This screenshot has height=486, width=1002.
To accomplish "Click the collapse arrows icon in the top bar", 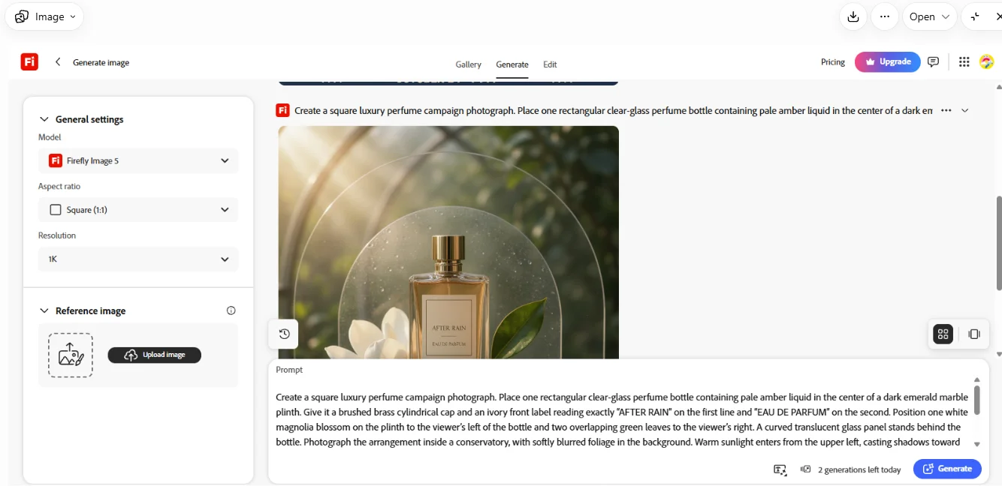I will 975,16.
